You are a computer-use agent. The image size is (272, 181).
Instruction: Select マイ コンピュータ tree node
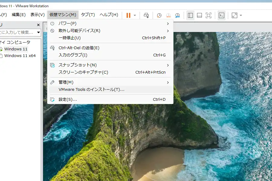coord(15,42)
